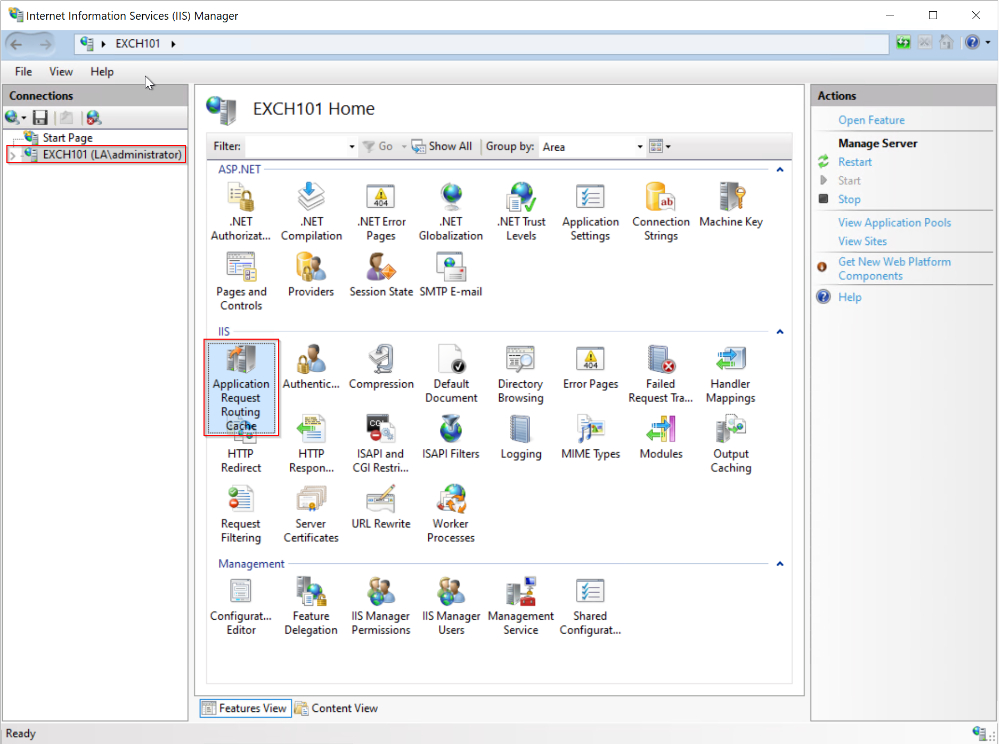
Task: Open the Modules feature
Action: tap(660, 437)
